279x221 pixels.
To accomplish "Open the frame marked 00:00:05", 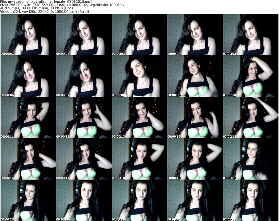I will click(251, 35).
